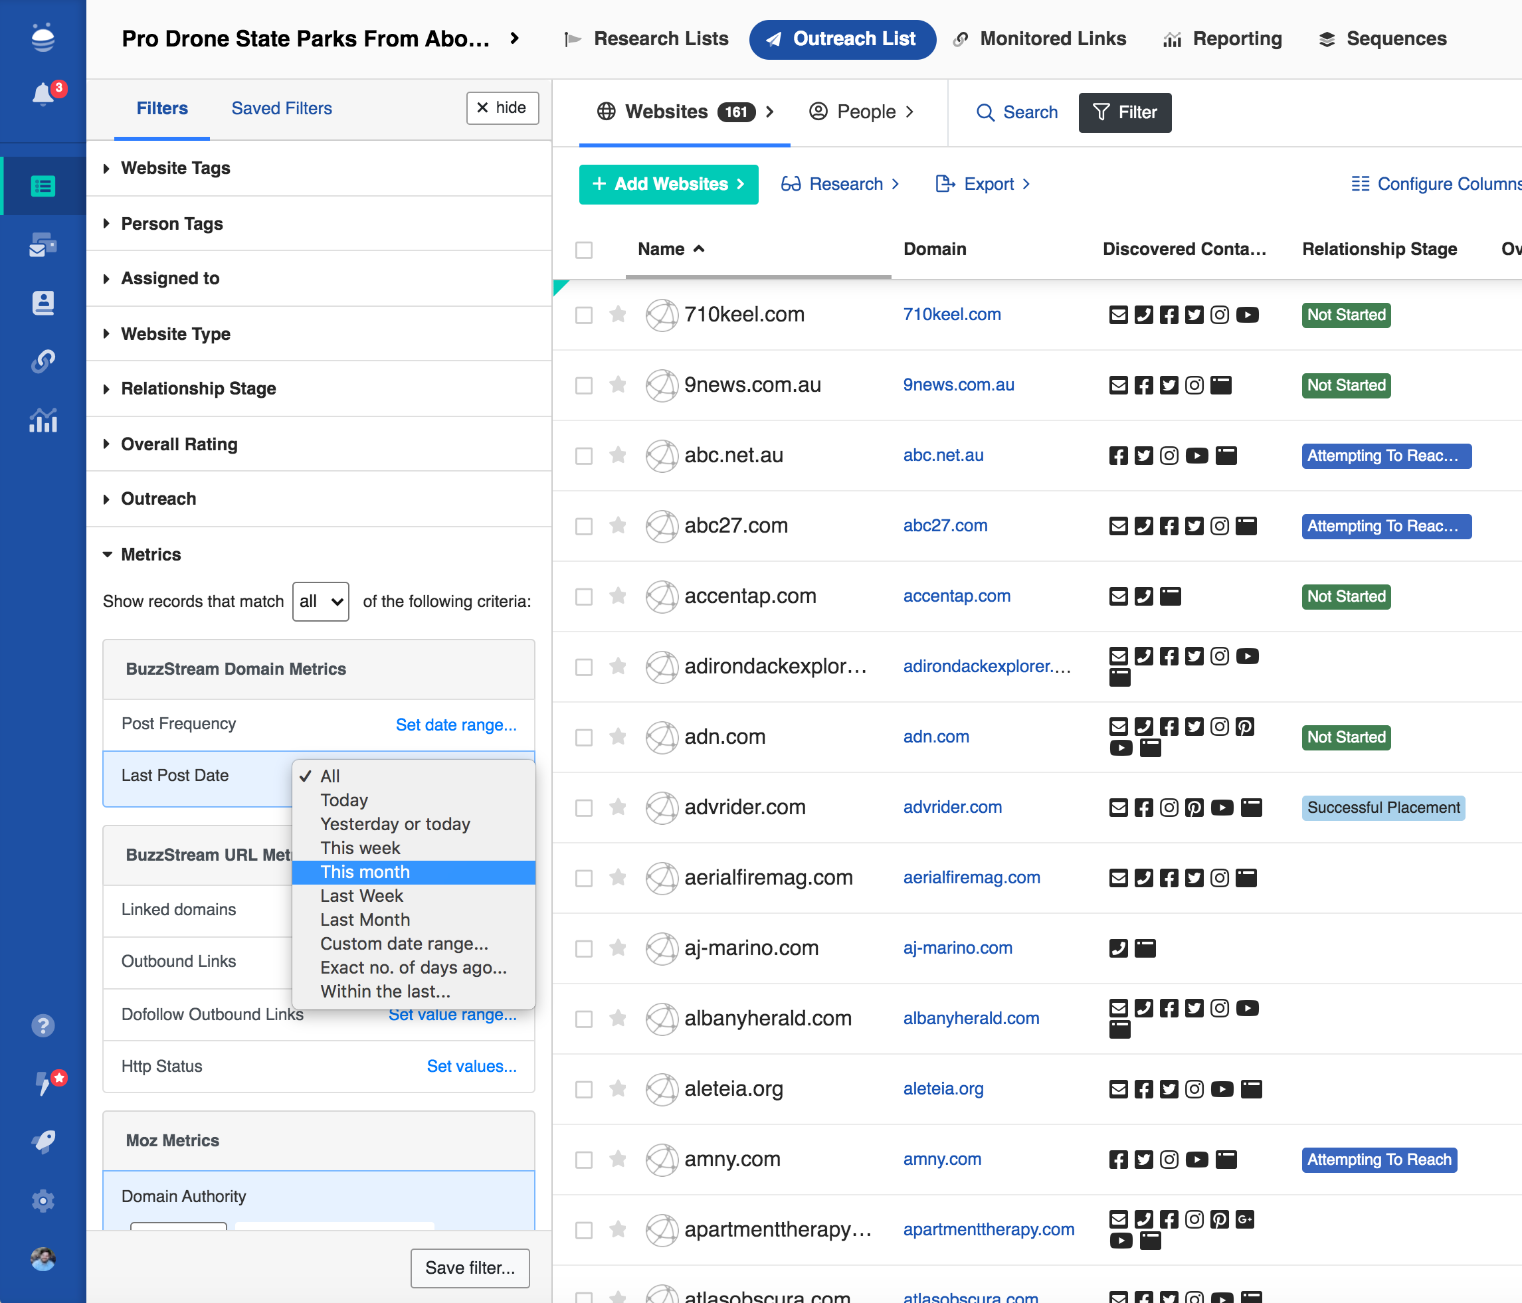Open the notifications bell icon

[43, 95]
